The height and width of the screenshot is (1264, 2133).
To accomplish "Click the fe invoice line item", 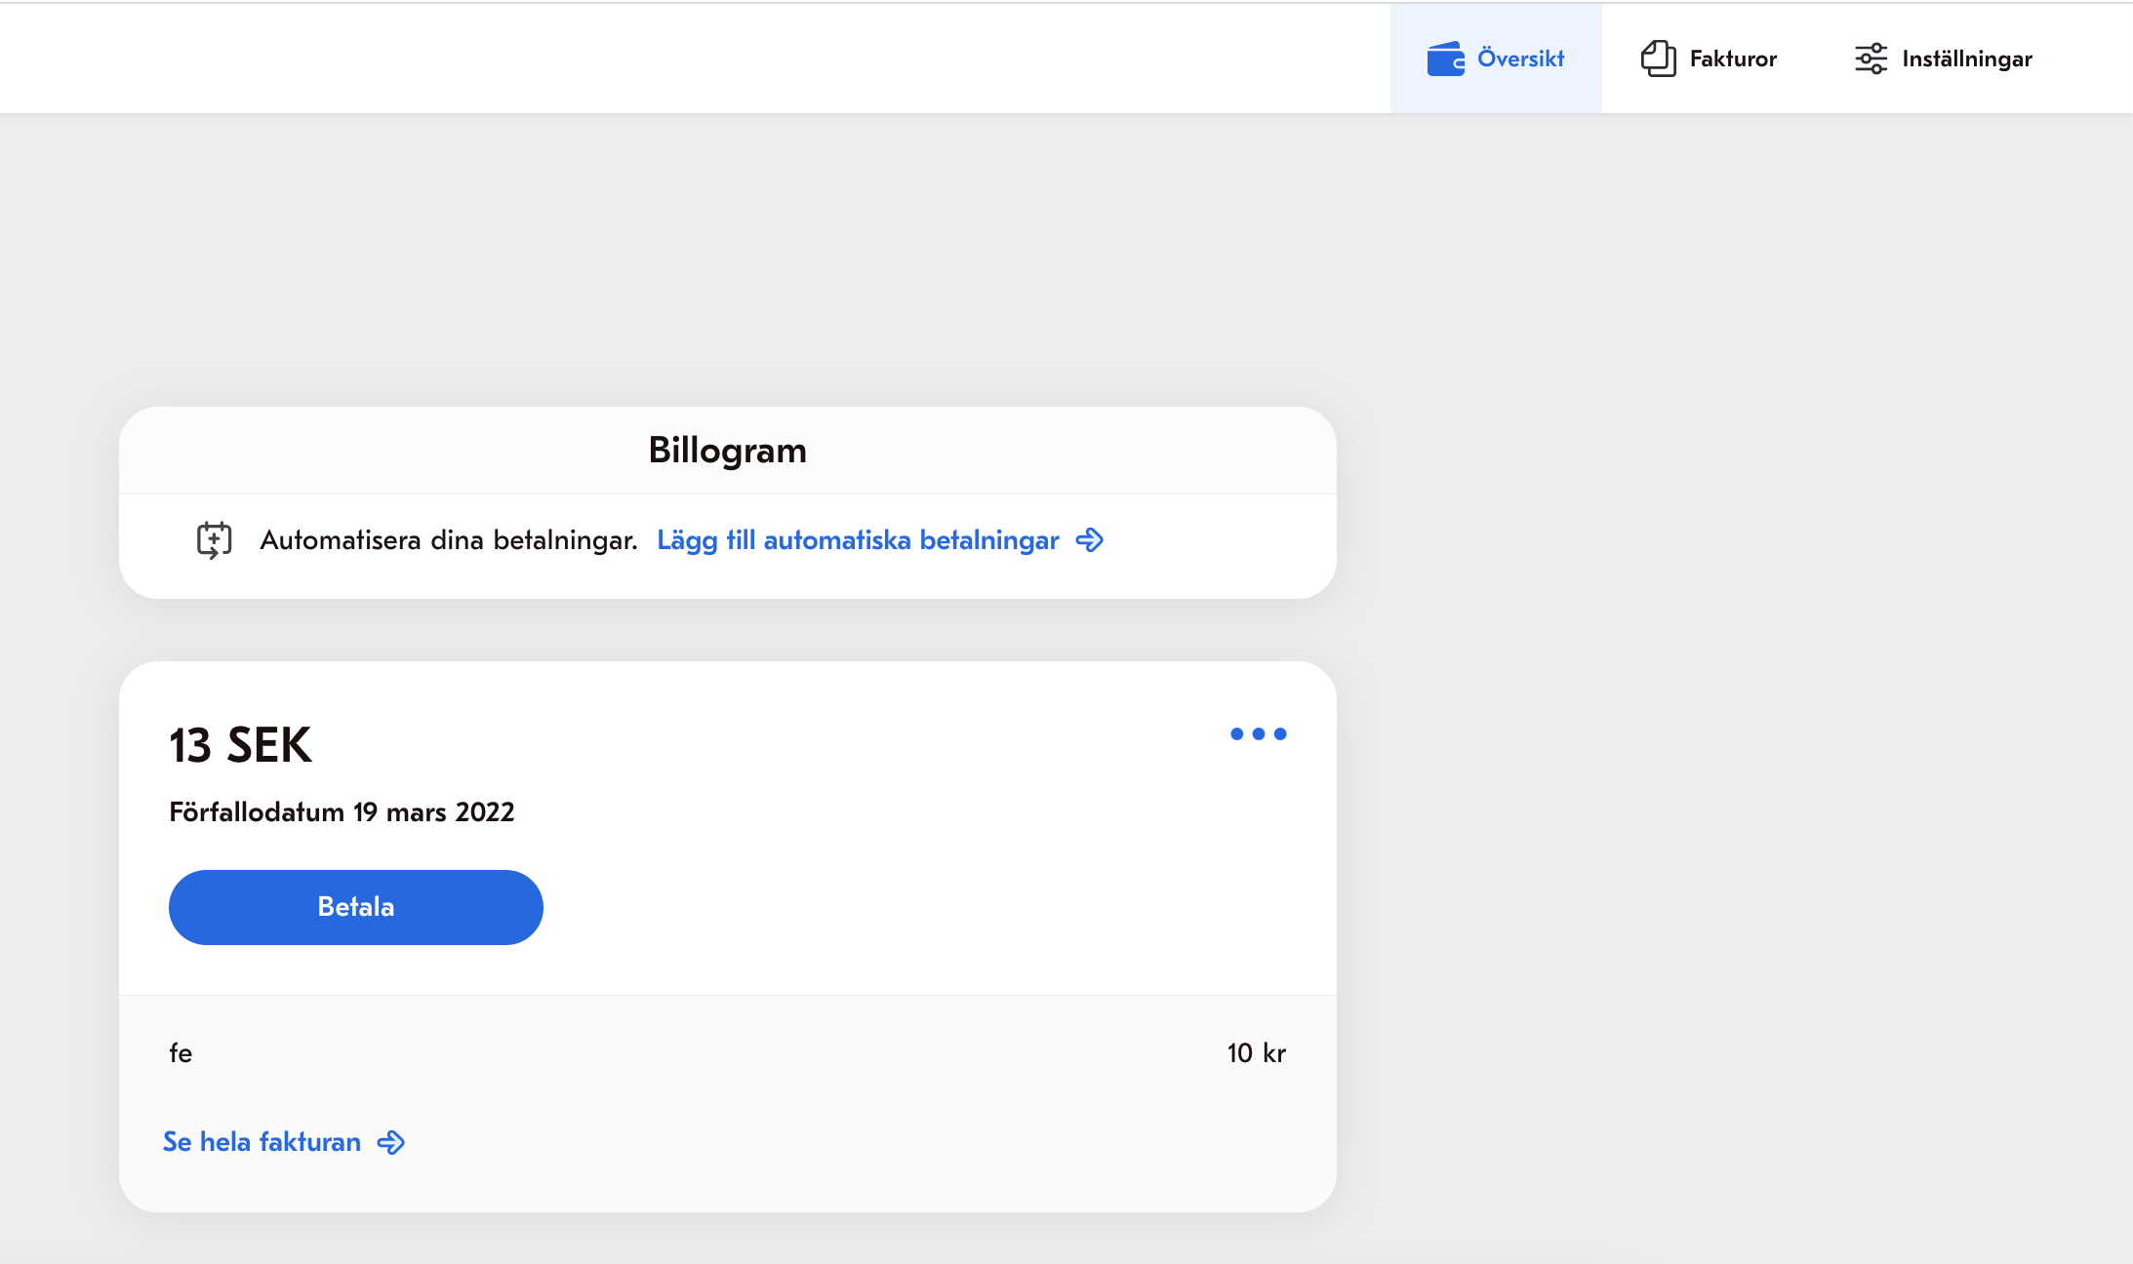I will coord(181,1052).
